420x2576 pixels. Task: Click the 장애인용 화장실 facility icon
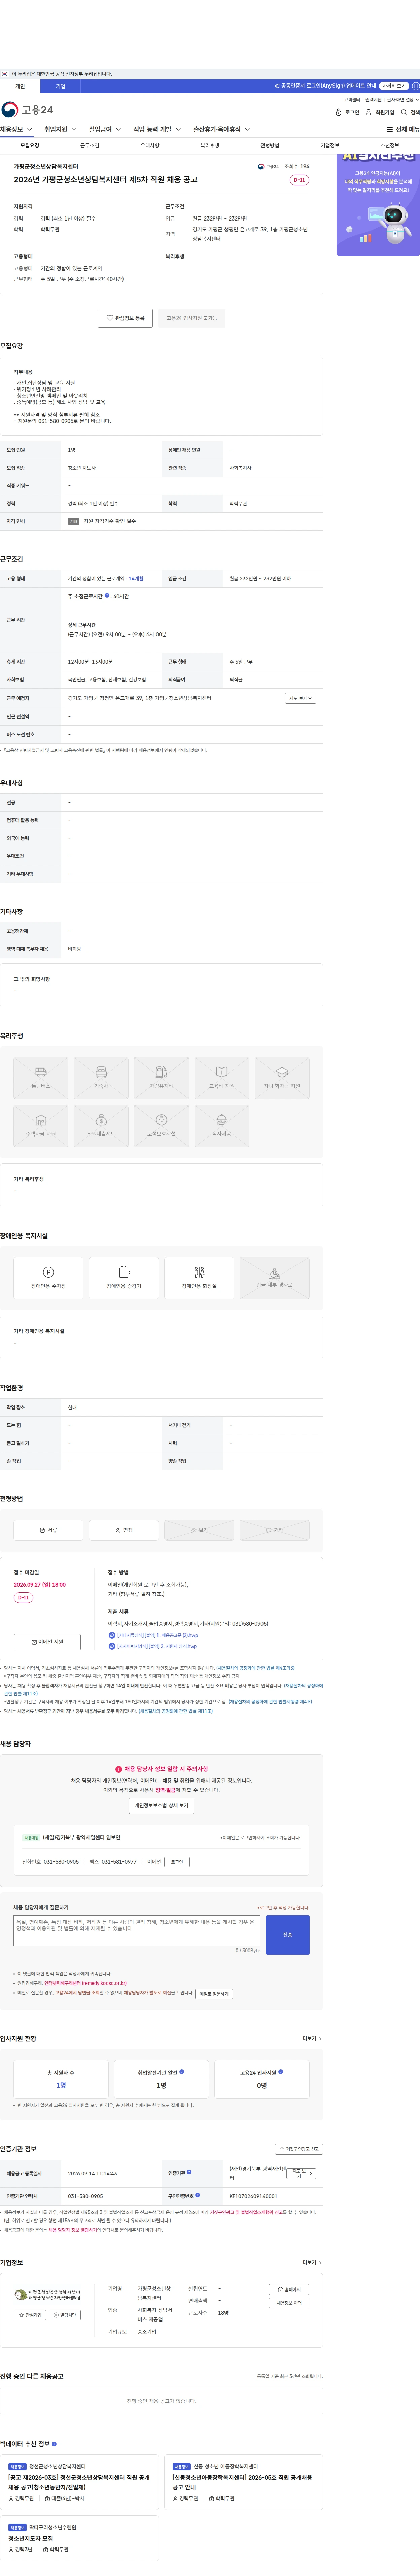point(199,1278)
